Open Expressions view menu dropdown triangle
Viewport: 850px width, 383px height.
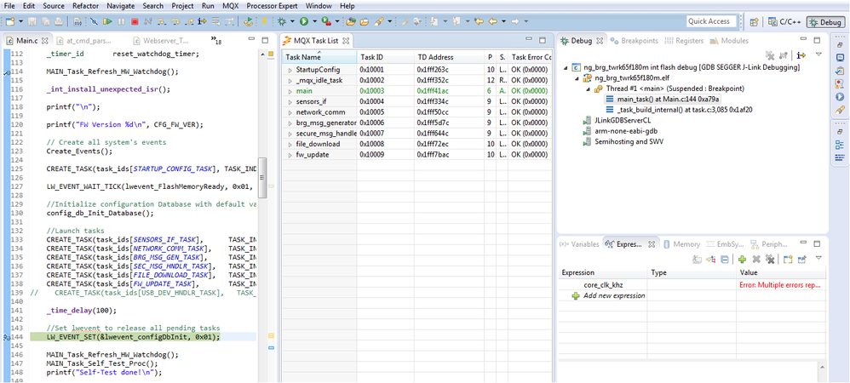pos(818,259)
